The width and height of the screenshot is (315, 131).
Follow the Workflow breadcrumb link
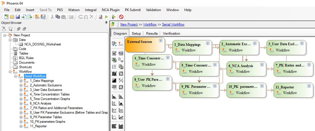click(150, 24)
